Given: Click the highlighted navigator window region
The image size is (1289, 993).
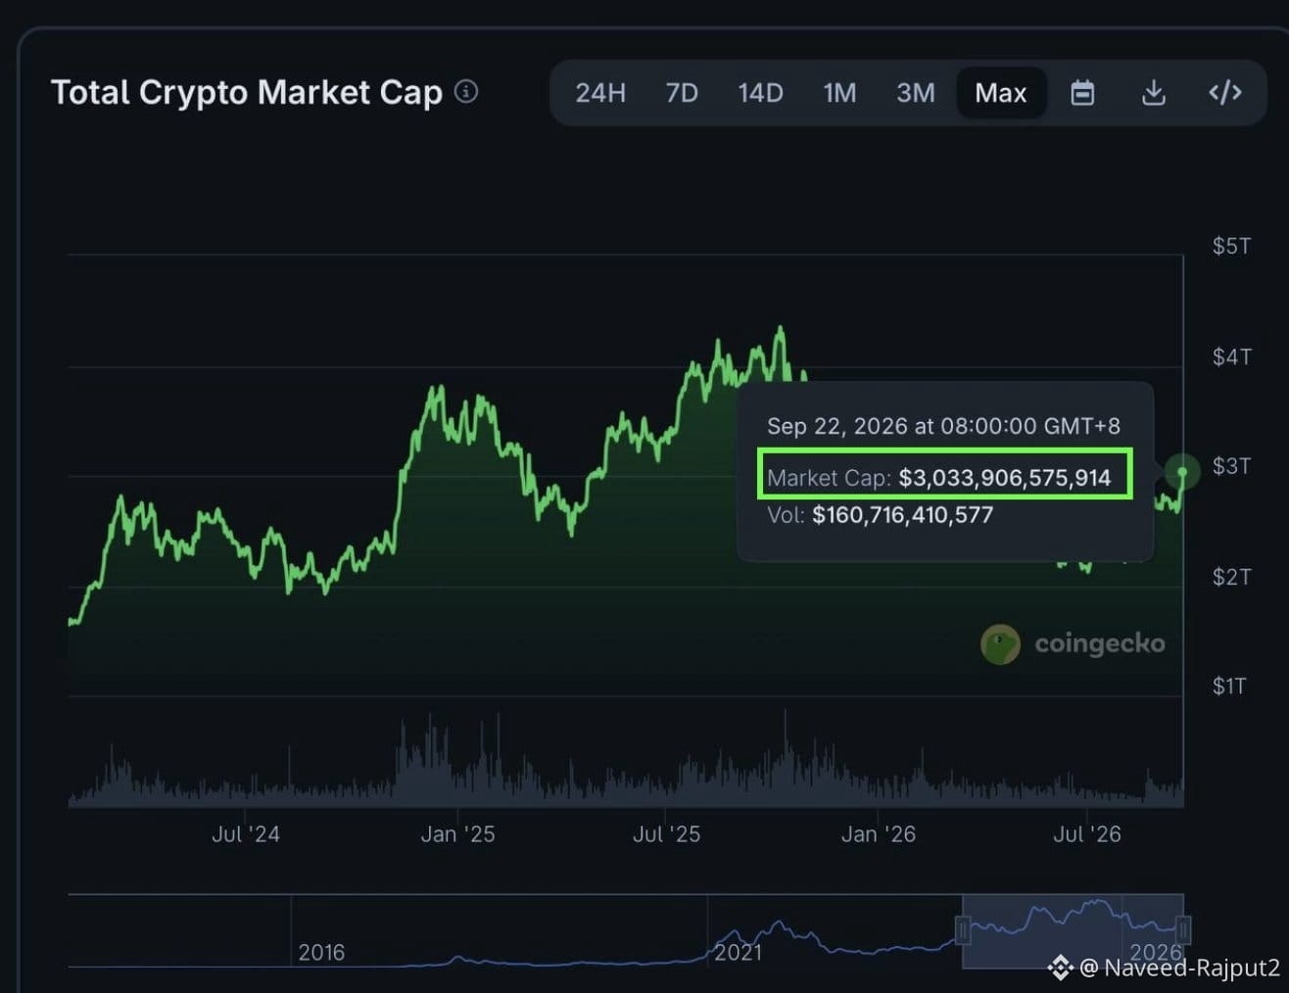Looking at the screenshot, I should pyautogui.click(x=1074, y=930).
